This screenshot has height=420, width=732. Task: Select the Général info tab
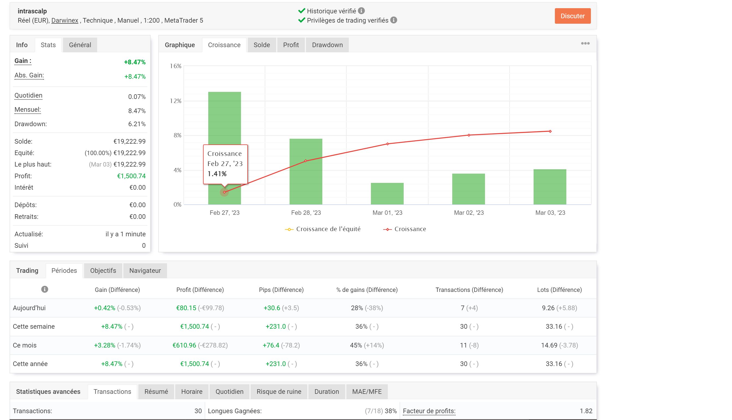80,45
